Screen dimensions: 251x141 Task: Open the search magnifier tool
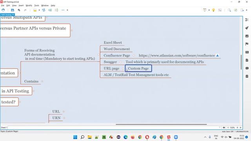pyautogui.click(x=229, y=10)
